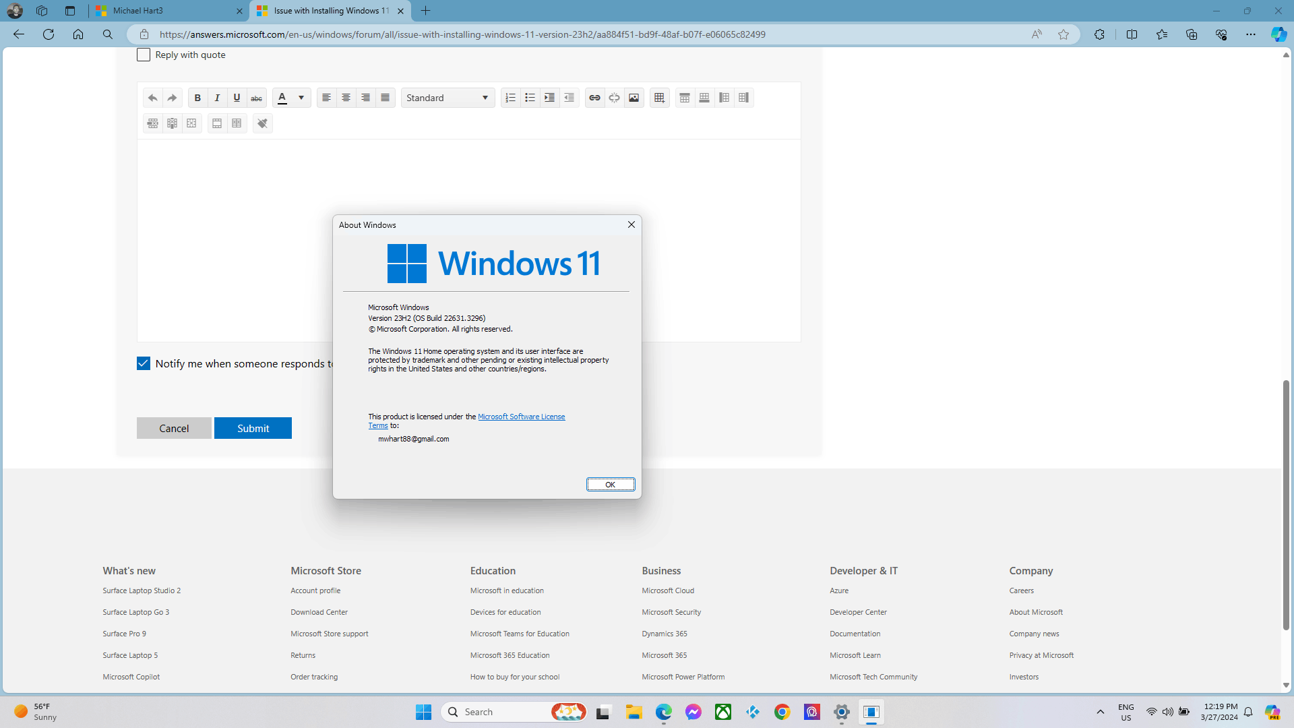Expand the font color dropdown arrow
The height and width of the screenshot is (728, 1294).
click(301, 98)
